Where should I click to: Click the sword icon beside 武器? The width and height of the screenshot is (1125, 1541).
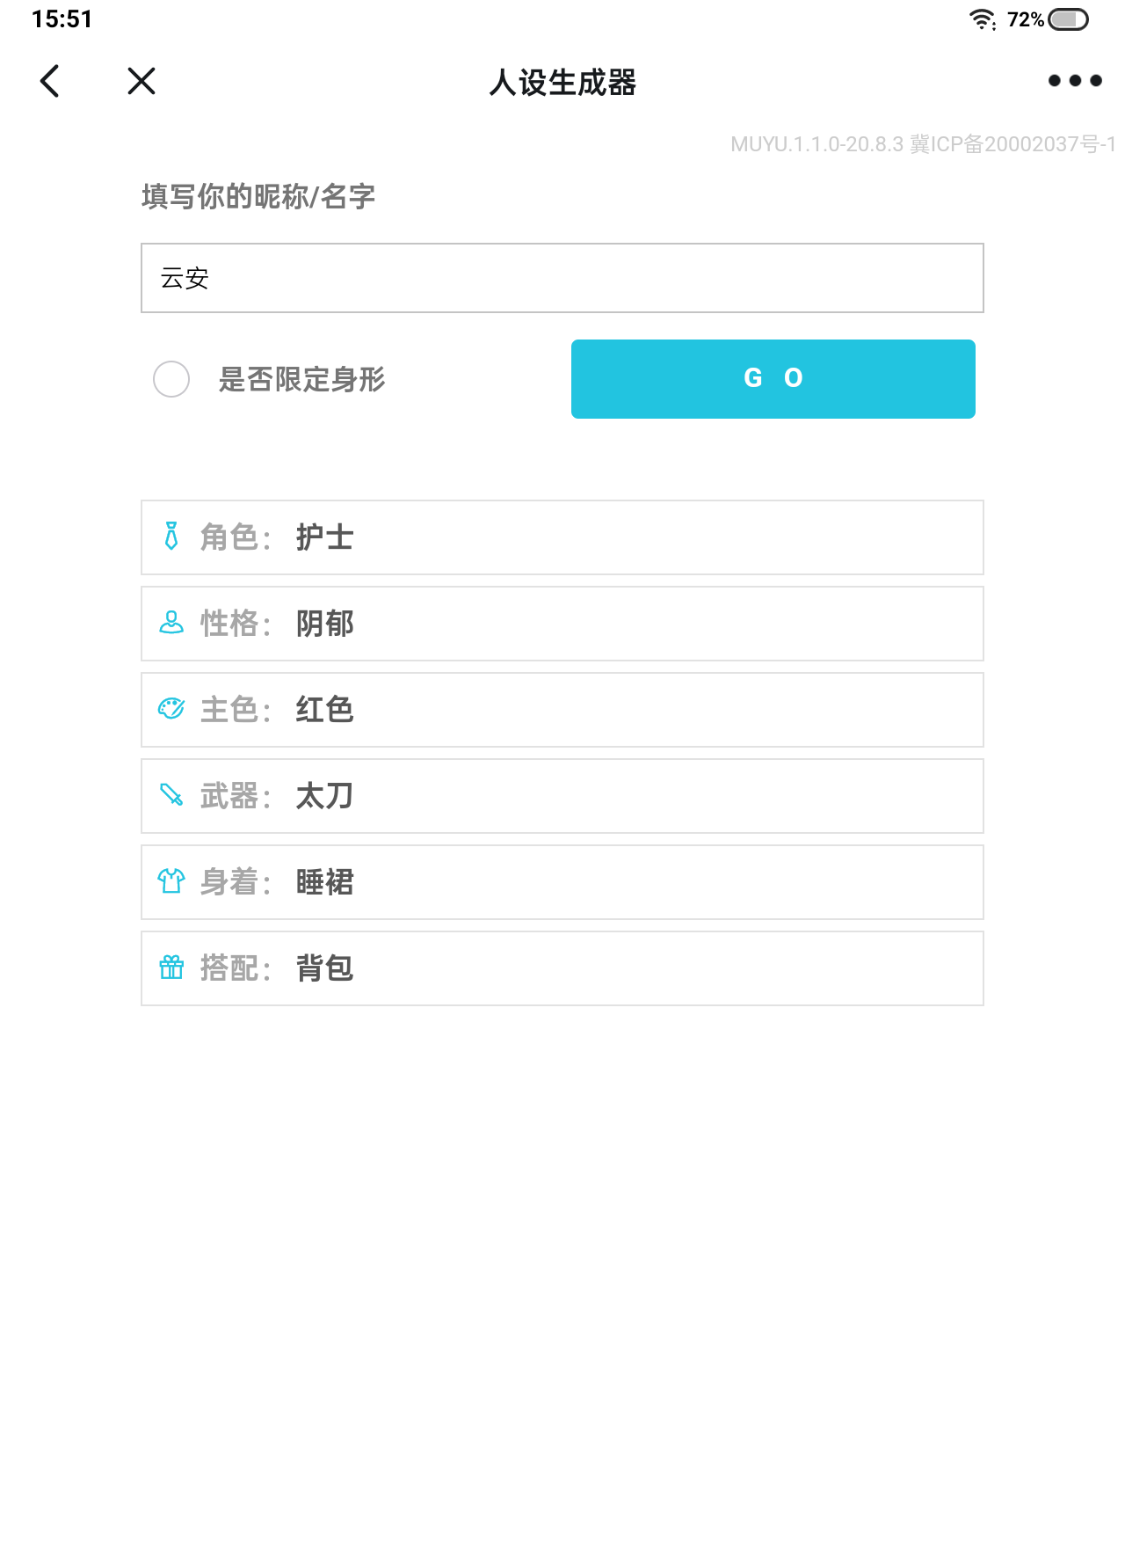tap(171, 795)
